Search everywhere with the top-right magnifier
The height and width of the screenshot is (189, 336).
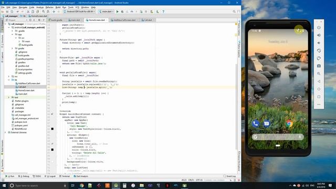234,12
